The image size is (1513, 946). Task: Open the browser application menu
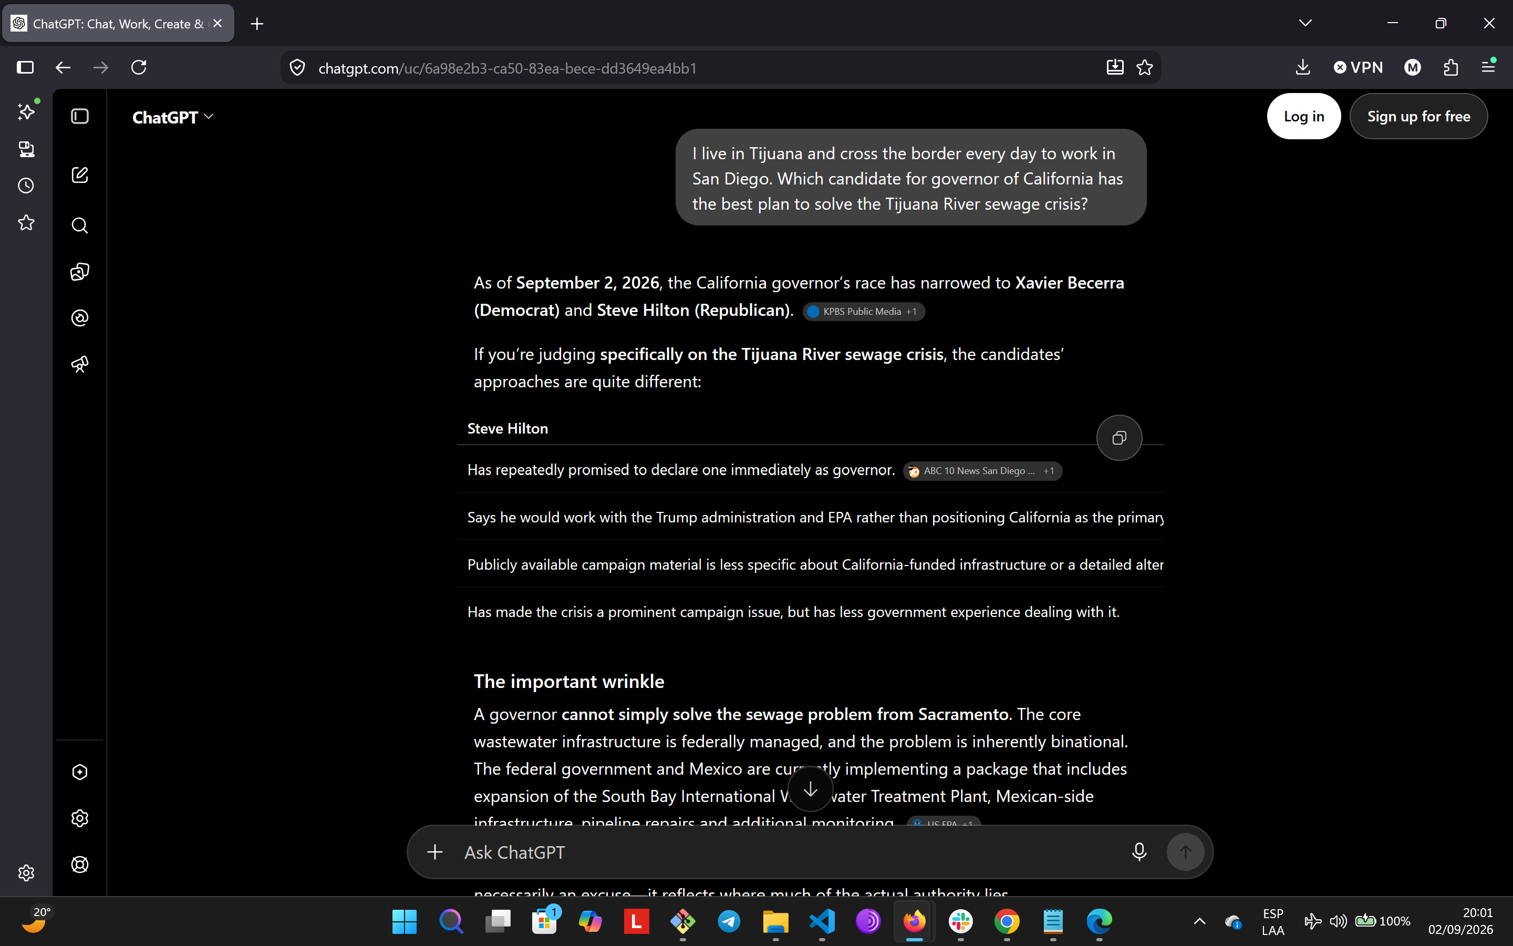pyautogui.click(x=1489, y=66)
